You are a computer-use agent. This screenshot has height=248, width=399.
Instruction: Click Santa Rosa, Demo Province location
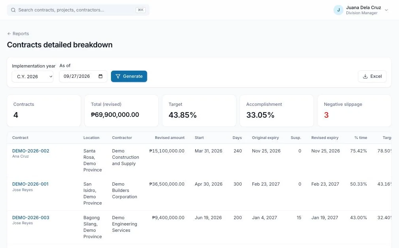[x=92, y=160]
